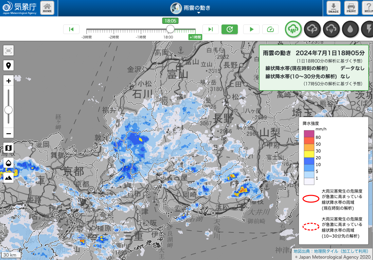Select the -3時間 timeline mark
The image size is (373, 260).
pyautogui.click(x=87, y=37)
